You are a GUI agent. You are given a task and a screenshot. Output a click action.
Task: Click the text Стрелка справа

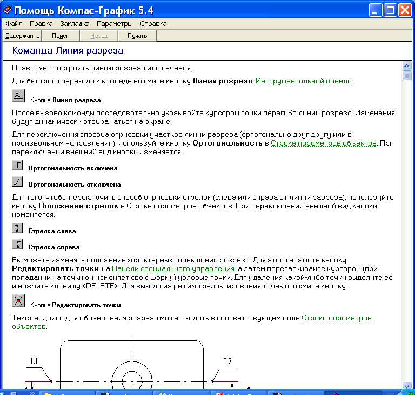pyautogui.click(x=54, y=247)
